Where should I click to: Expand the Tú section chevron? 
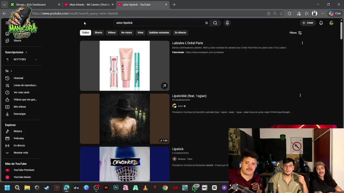(11, 71)
